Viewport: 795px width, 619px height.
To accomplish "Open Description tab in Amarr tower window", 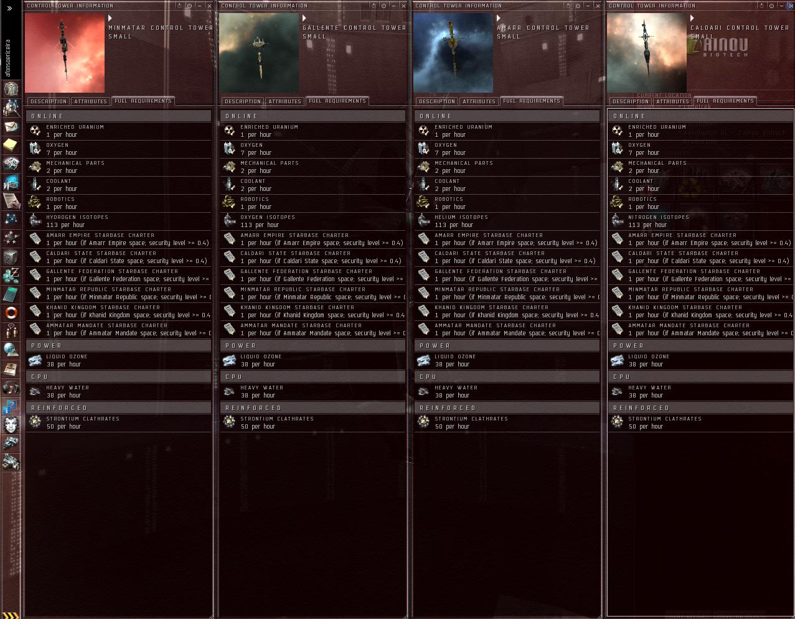I will tap(436, 101).
